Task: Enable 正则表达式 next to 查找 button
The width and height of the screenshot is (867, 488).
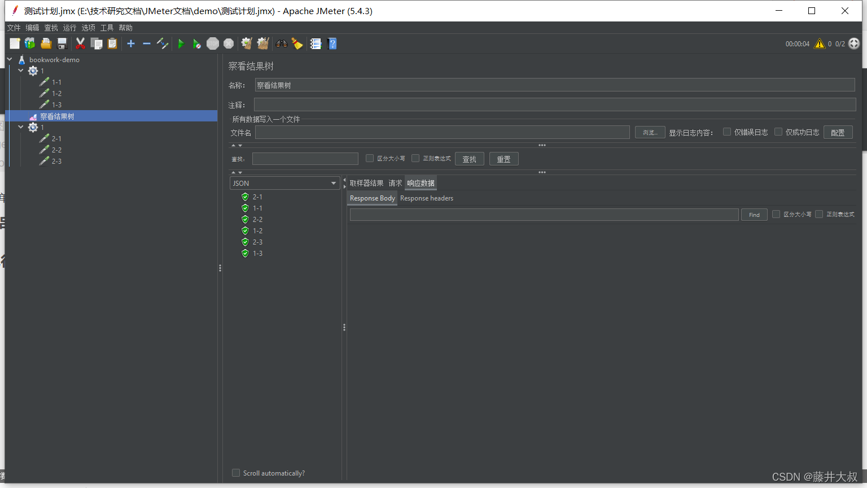Action: 415,158
